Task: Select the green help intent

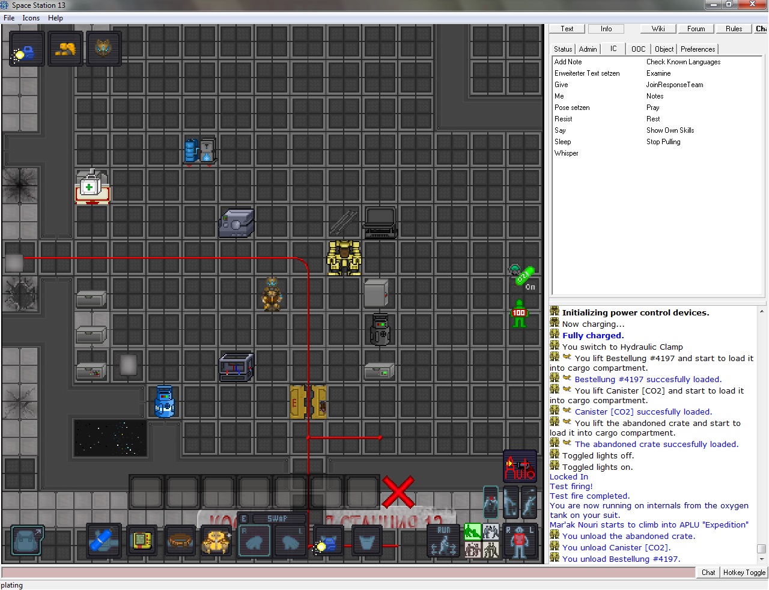Action: [x=473, y=532]
